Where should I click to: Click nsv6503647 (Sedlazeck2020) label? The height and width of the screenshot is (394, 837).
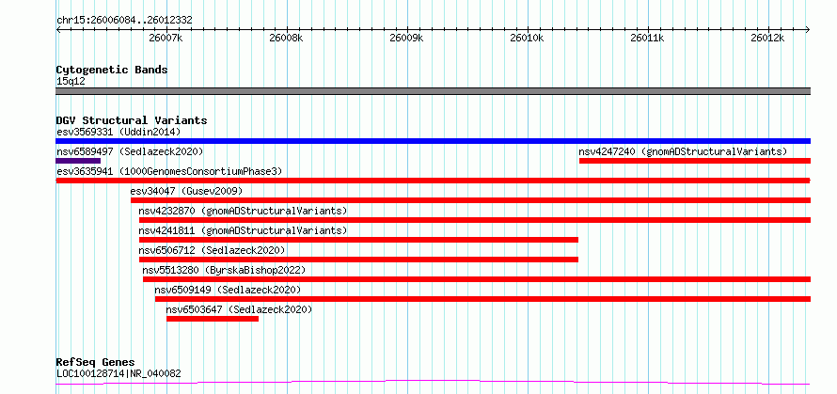point(239,309)
